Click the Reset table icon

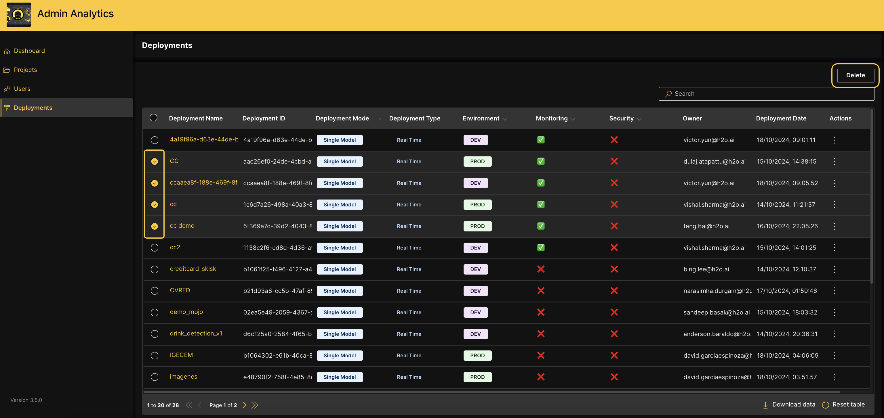click(826, 405)
